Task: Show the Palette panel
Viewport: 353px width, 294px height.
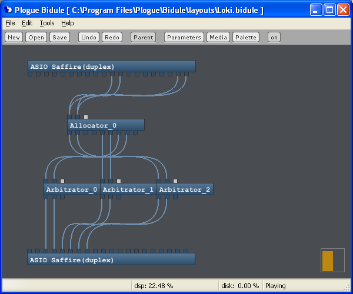Action: (246, 38)
